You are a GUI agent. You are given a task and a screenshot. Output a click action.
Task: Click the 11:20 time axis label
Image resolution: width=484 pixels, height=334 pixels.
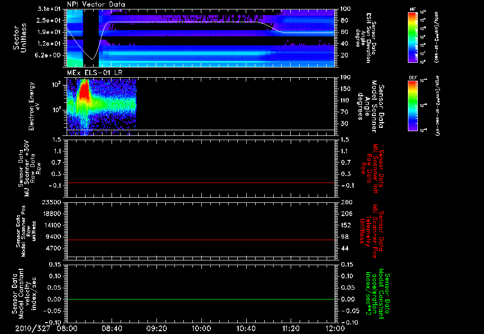point(291,328)
